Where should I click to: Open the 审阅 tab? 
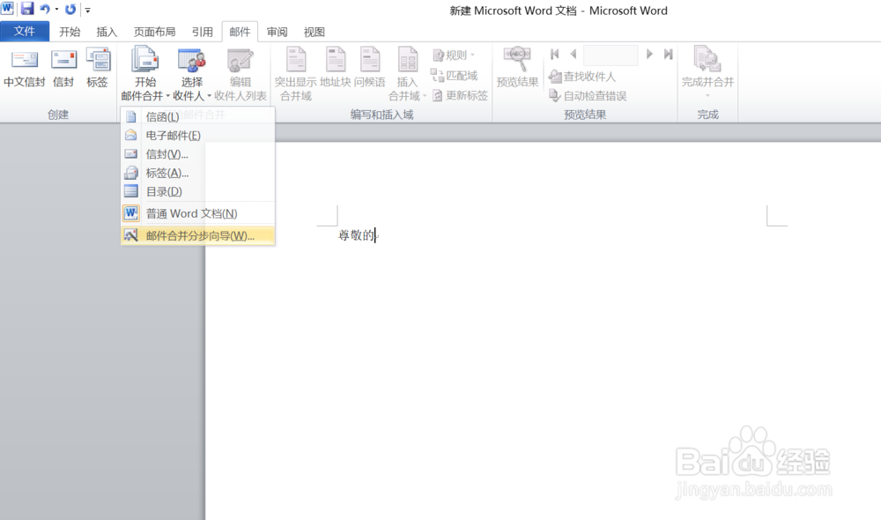click(277, 32)
